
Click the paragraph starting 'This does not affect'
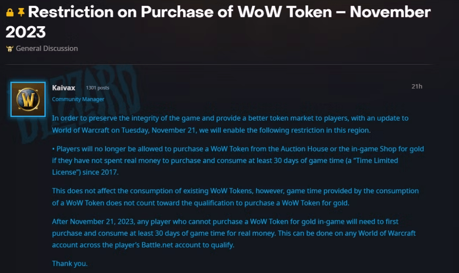point(235,196)
